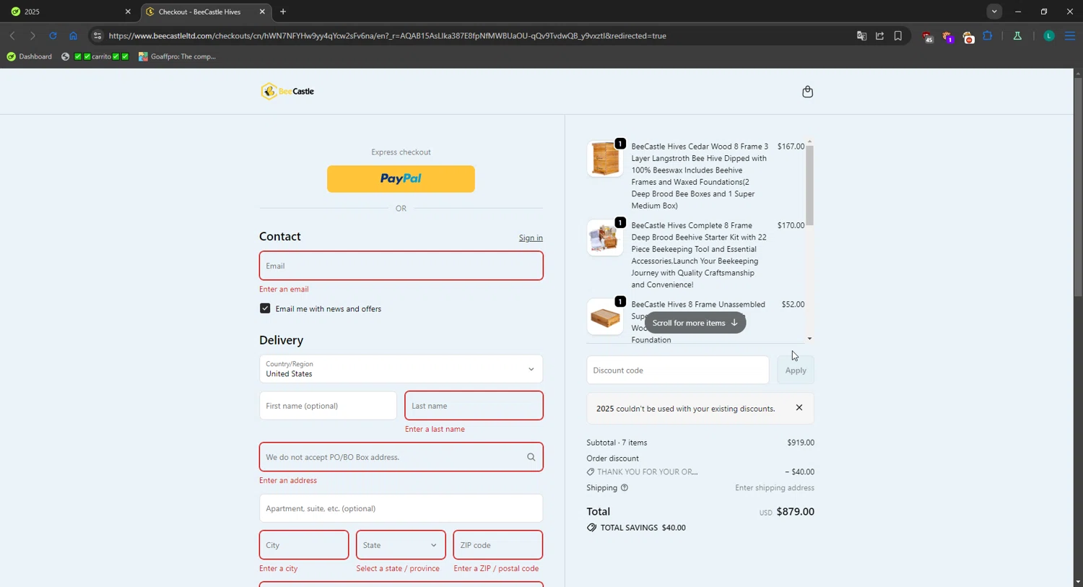Image resolution: width=1083 pixels, height=587 pixels.
Task: Open the browser main menu
Action: 1070,35
